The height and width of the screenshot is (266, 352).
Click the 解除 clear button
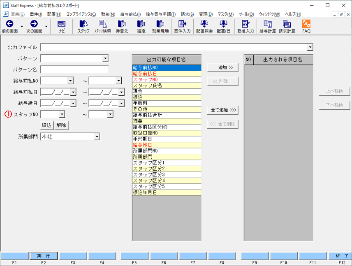pos(61,125)
